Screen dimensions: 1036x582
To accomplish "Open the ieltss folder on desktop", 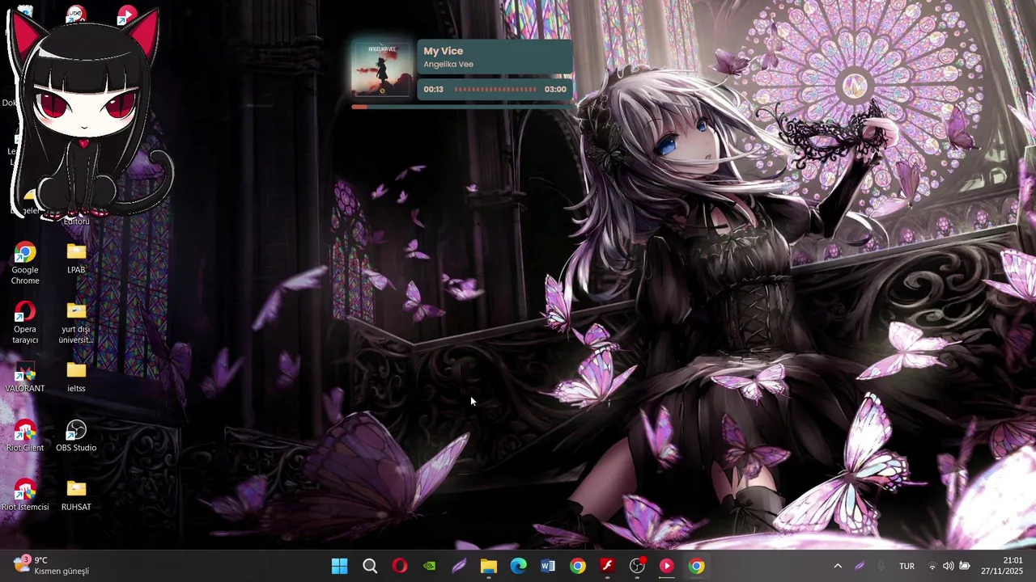I will [x=76, y=377].
